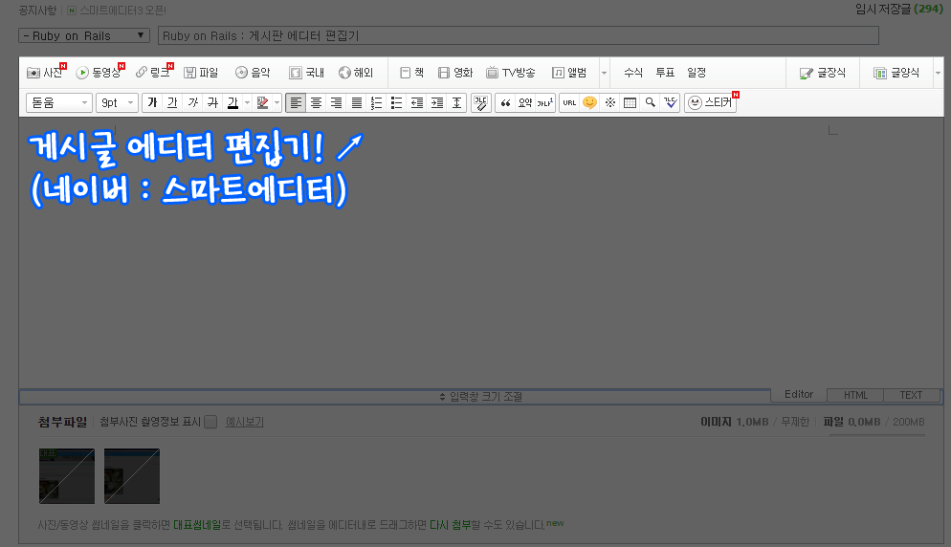This screenshot has height=547, width=951.
Task: Add a video via 동영상
Action: [x=100, y=72]
